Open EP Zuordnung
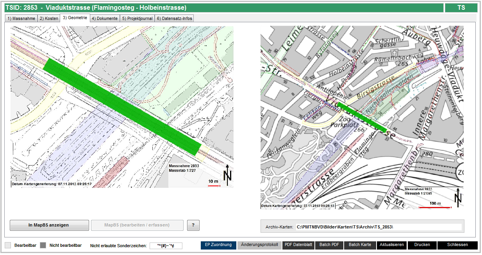 (218, 245)
